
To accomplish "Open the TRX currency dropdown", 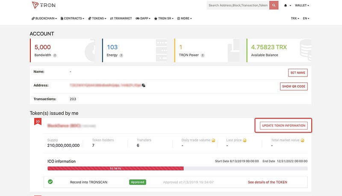I will (295, 18).
